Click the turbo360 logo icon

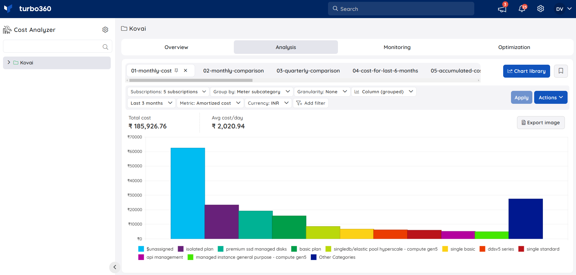[x=8, y=8]
